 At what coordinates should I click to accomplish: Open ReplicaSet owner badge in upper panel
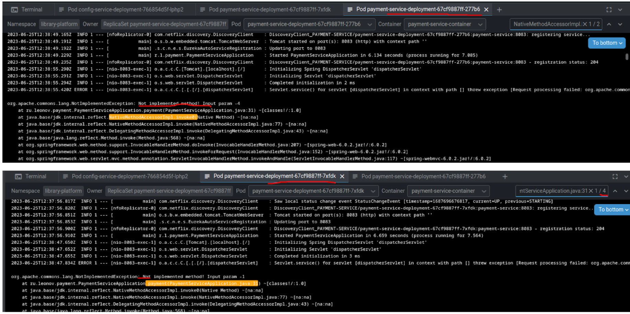click(165, 24)
